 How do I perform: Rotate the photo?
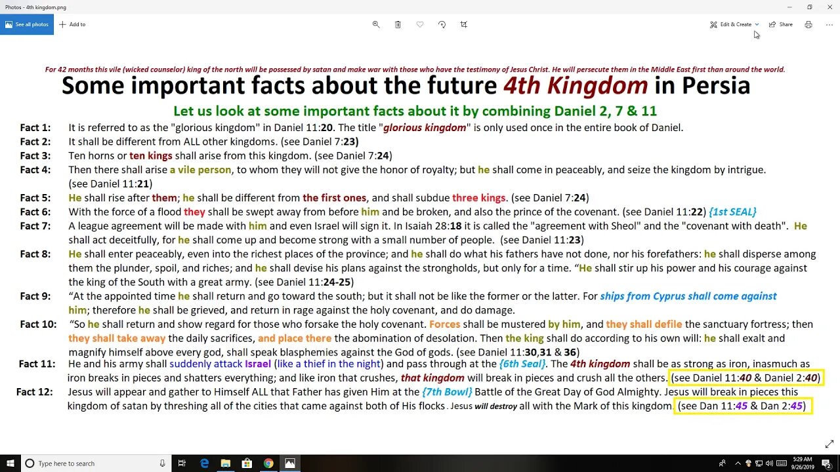pyautogui.click(x=442, y=24)
